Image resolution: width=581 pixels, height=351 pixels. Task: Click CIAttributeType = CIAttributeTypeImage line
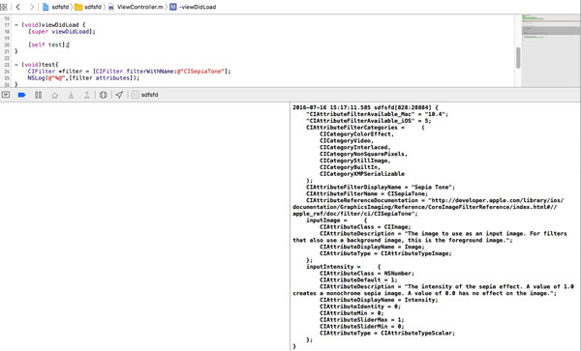tap(385, 253)
